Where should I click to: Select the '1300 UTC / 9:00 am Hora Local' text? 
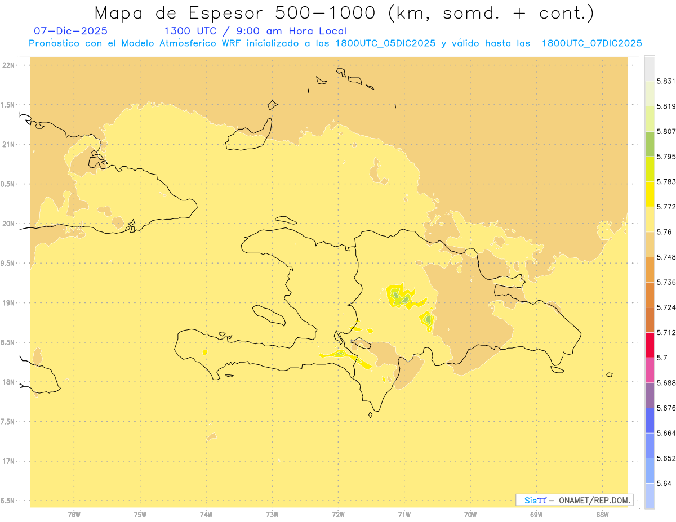255,31
